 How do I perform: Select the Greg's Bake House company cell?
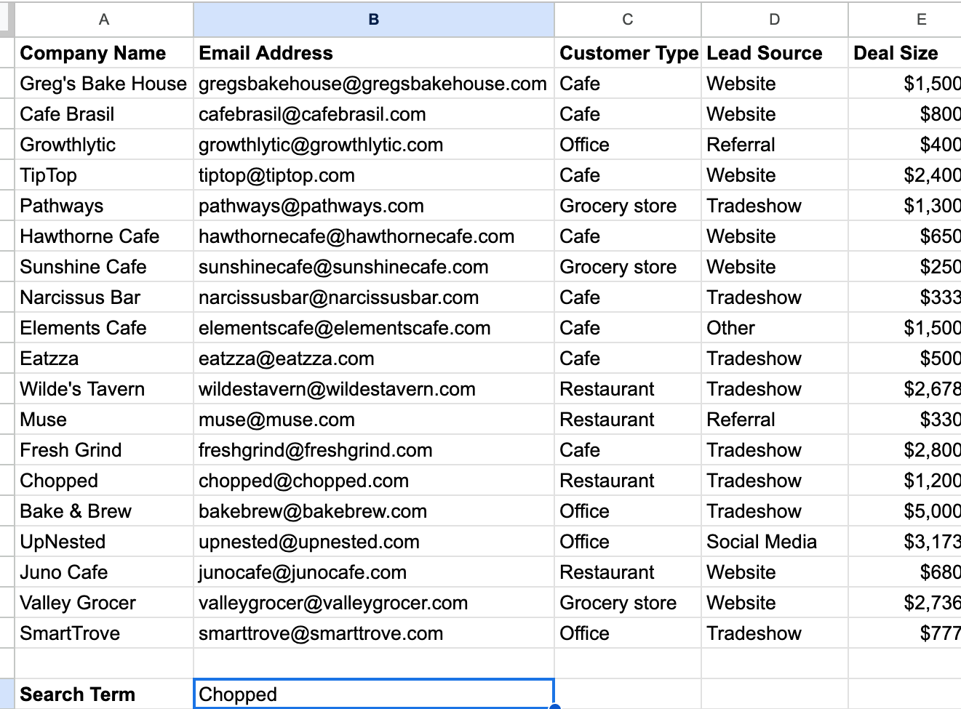pyautogui.click(x=103, y=83)
